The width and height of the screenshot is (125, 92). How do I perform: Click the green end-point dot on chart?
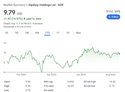pos(119,54)
